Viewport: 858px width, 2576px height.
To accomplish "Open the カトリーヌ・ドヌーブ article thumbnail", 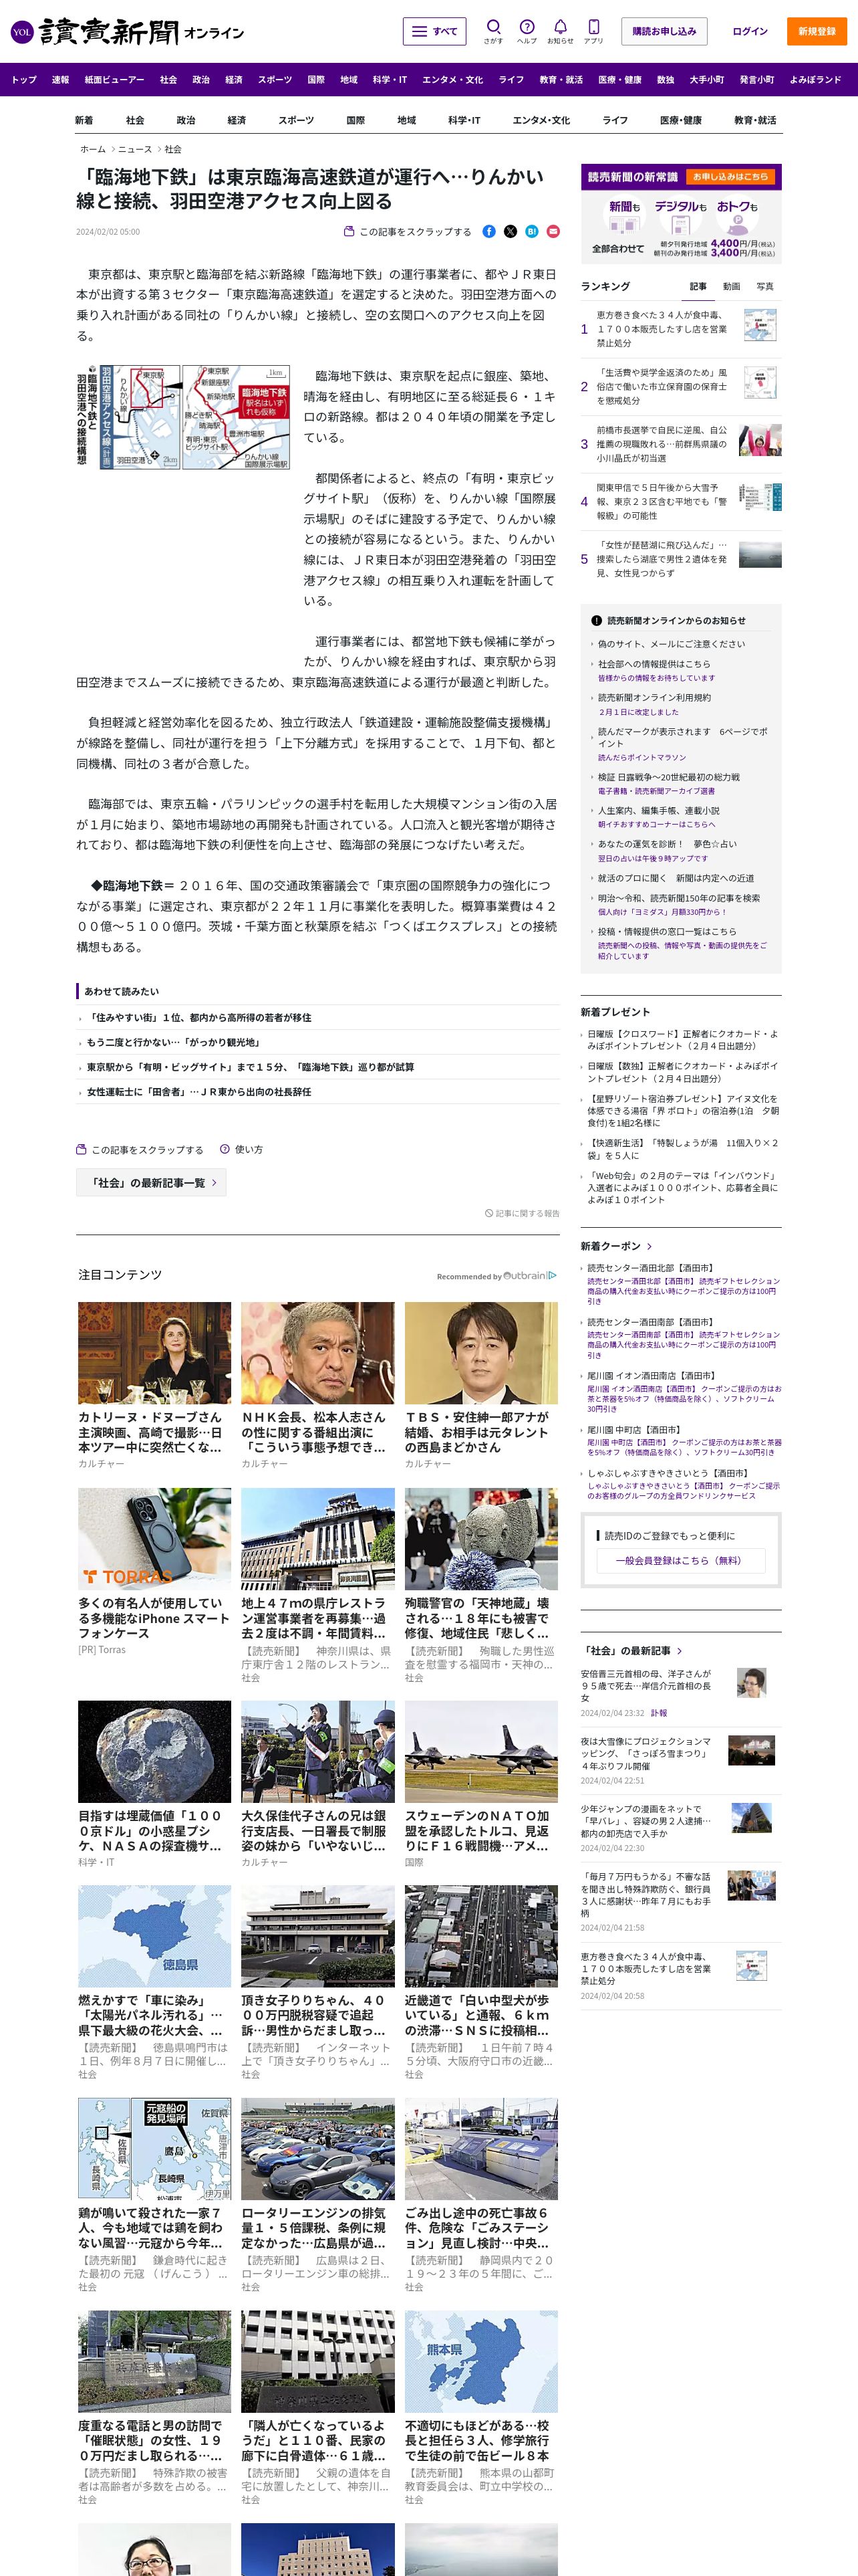I will click(x=155, y=1352).
